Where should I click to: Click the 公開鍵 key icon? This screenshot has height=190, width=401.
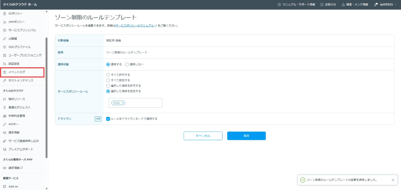point(5,39)
